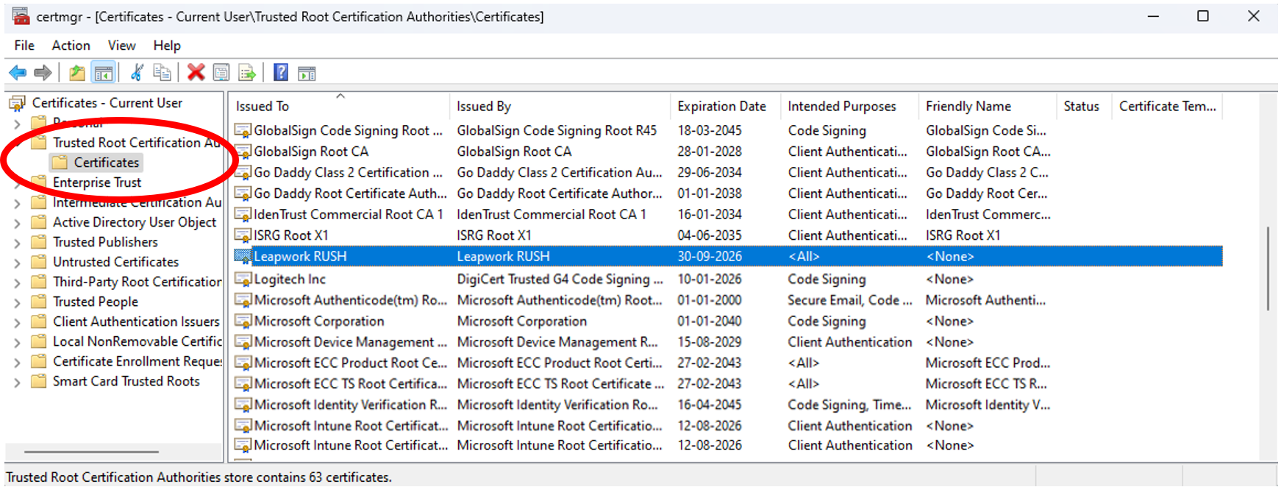Click the blue Help question mark icon
The height and width of the screenshot is (487, 1281).
point(280,73)
